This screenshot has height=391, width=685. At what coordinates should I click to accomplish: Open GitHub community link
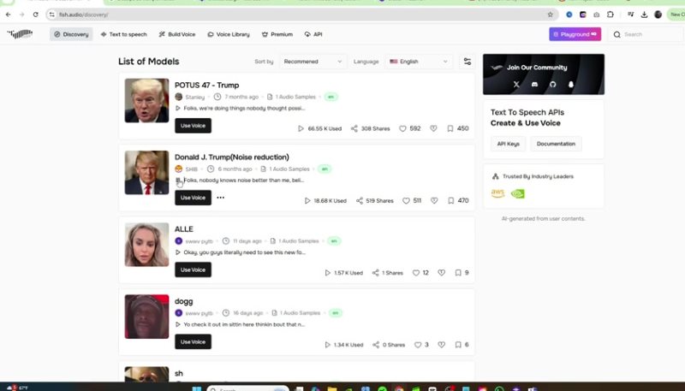[552, 84]
